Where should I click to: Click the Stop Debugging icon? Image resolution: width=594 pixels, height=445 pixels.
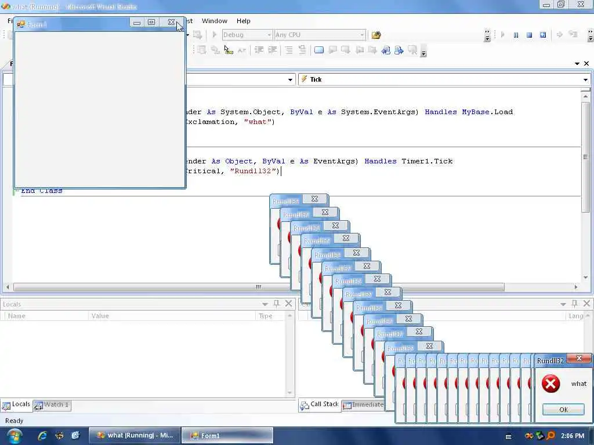529,35
